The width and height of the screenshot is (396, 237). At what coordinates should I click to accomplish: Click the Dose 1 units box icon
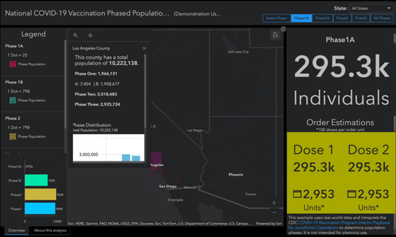tap(297, 194)
